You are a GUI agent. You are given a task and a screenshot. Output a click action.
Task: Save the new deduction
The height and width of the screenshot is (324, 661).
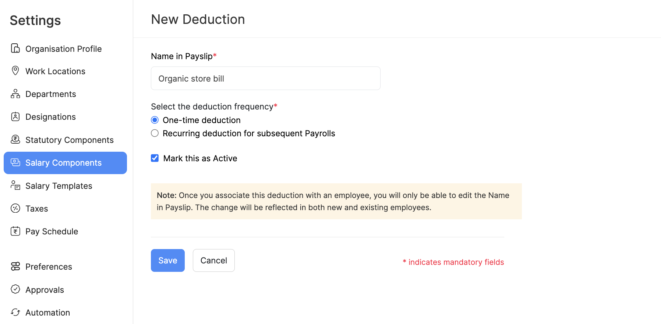(x=167, y=260)
